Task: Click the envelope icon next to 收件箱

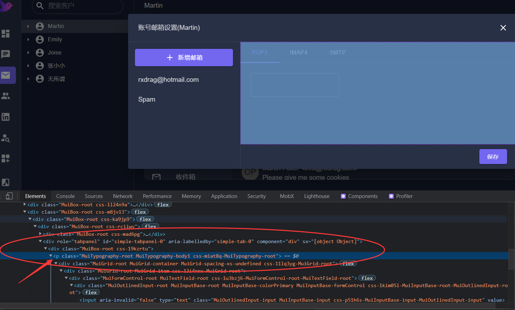Action: 156,176
